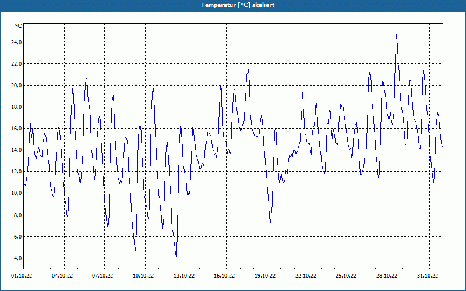
Task: Click the date label 31.10.22
Action: 428,275
